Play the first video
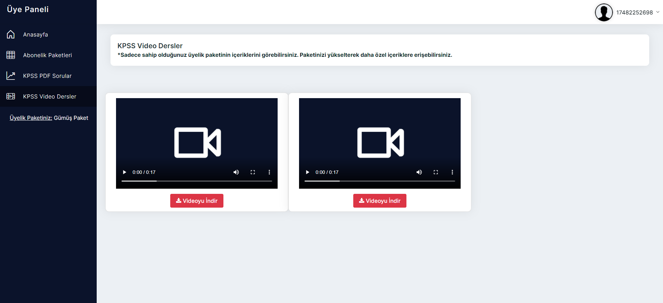 tap(125, 172)
